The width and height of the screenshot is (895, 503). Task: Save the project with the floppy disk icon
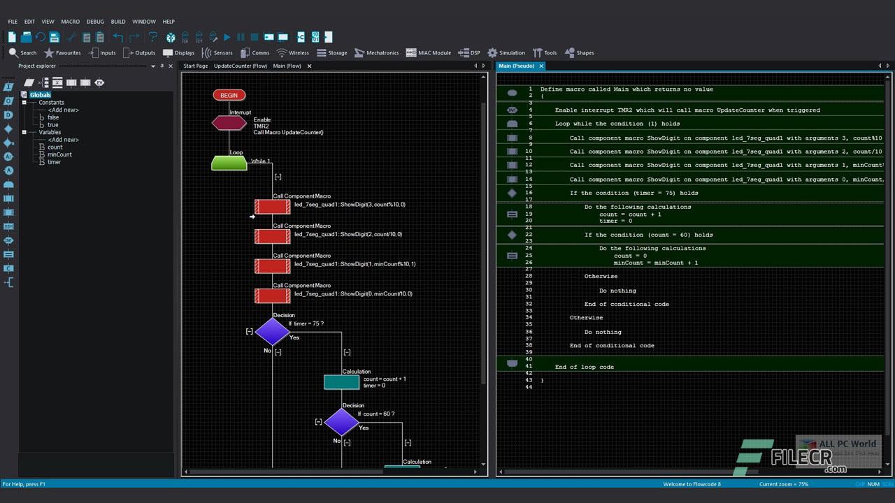[55, 37]
